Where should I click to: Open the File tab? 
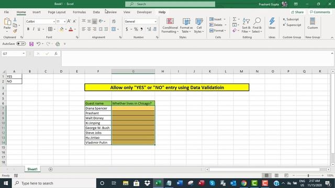(6, 12)
